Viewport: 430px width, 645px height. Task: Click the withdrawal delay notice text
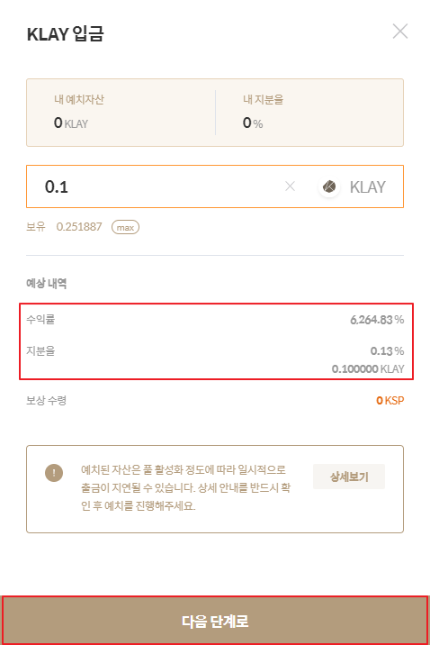point(185,488)
